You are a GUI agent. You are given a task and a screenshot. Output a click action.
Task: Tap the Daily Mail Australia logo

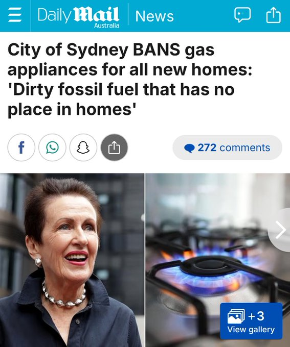click(x=79, y=17)
